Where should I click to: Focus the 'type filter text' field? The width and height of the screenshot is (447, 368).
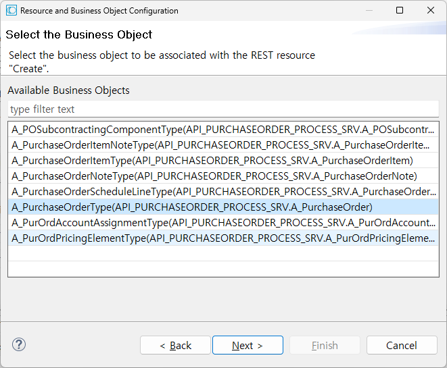pos(223,109)
